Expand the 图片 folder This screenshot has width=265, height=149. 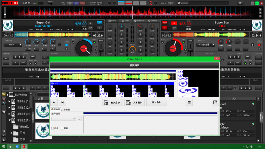coord(12,133)
